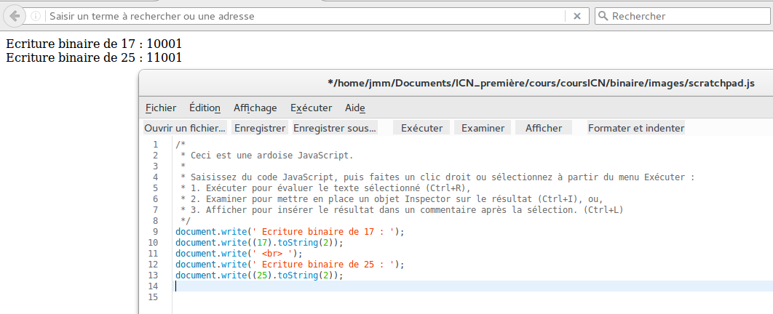
Task: Open the Aide menu
Action: click(355, 108)
